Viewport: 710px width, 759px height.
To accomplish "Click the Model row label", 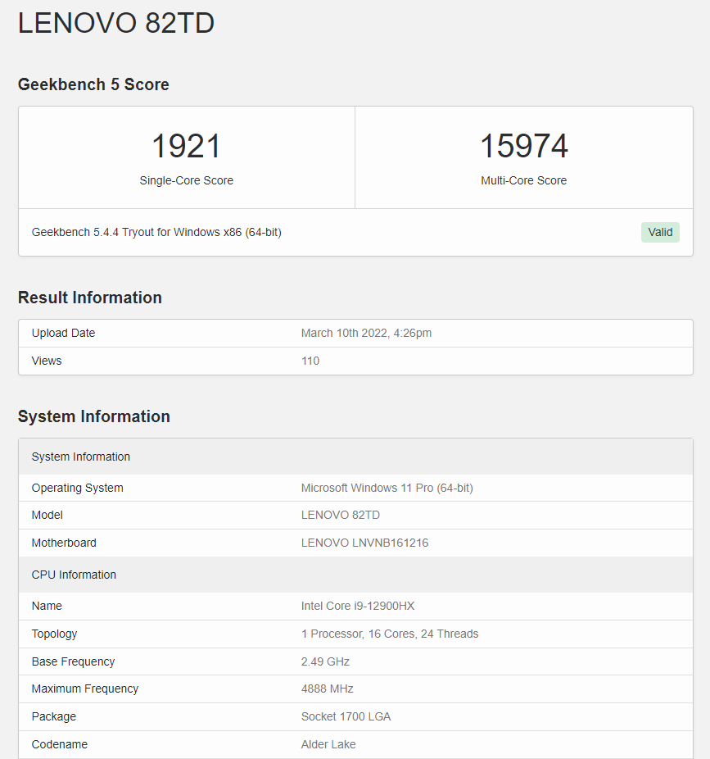I will point(47,515).
